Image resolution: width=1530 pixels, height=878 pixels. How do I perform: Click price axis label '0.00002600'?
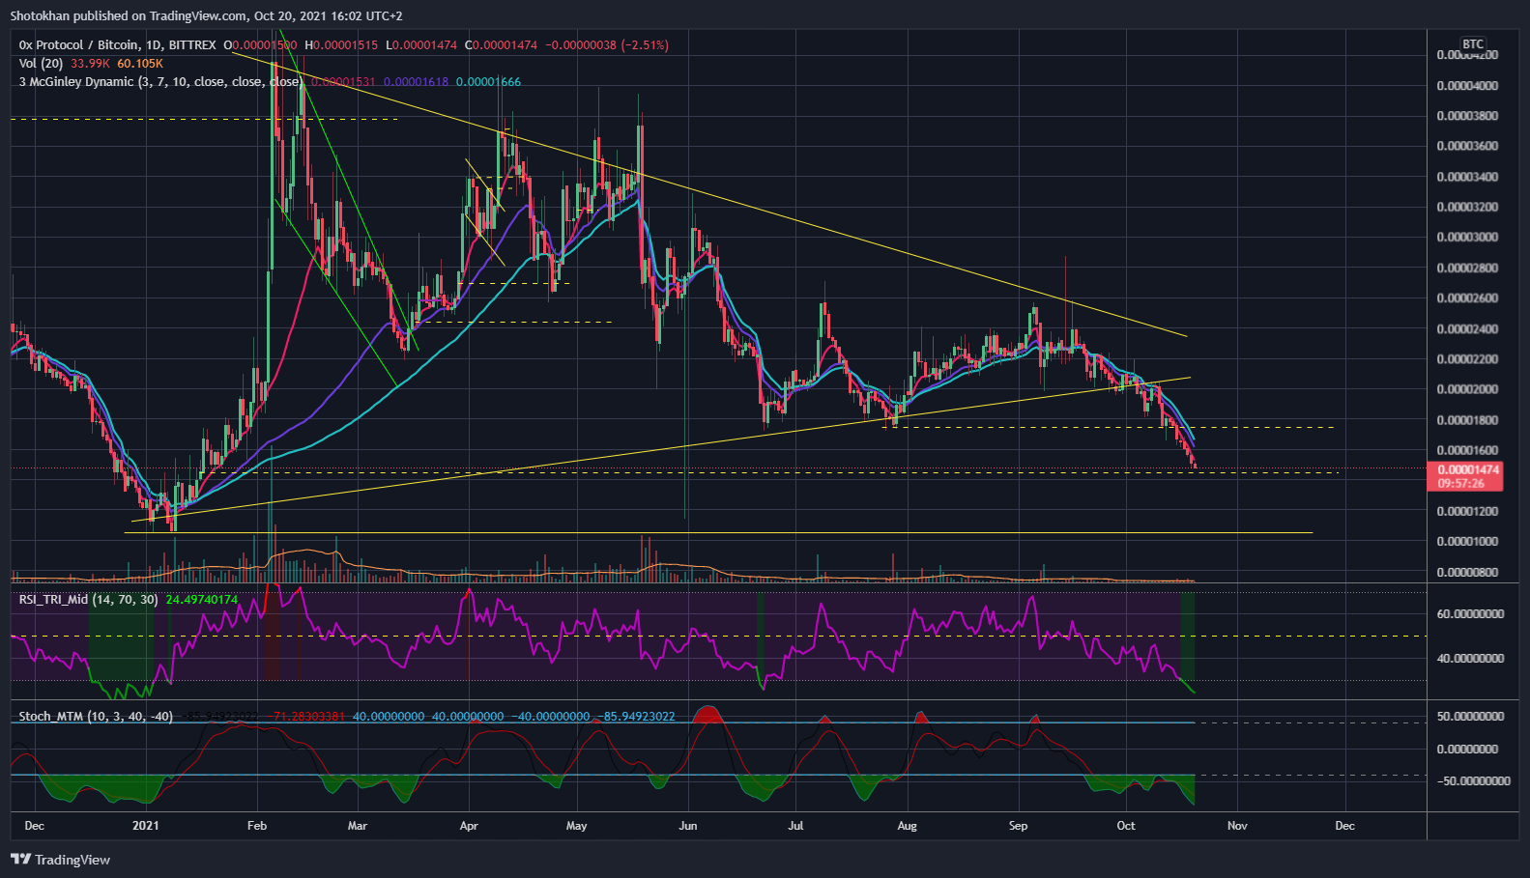click(1467, 298)
